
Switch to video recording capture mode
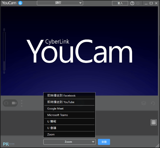pyautogui.click(x=14, y=103)
